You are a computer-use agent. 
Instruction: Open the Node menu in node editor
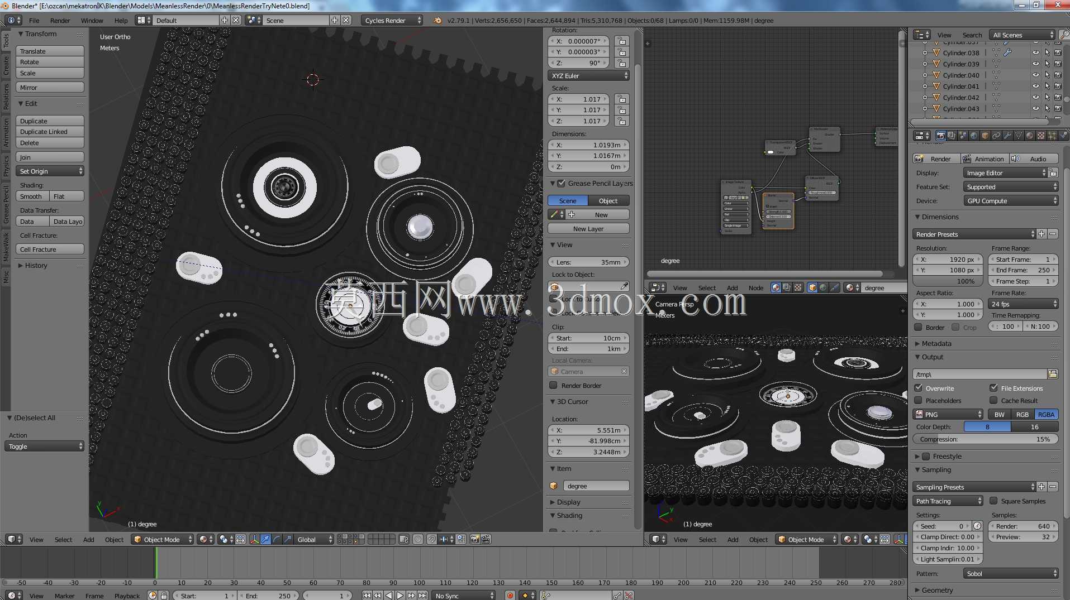[756, 288]
